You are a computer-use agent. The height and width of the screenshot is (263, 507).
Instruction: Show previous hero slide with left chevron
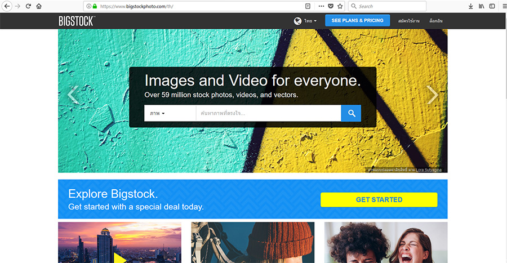point(73,95)
